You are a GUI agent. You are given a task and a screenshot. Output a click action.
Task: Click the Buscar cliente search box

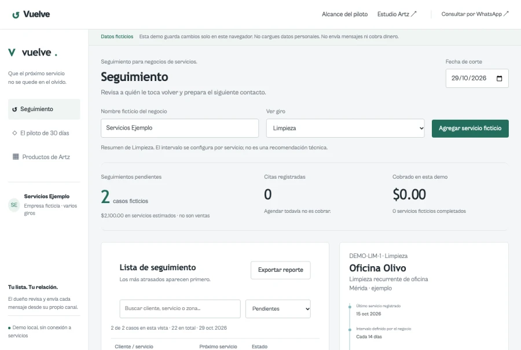(180, 309)
